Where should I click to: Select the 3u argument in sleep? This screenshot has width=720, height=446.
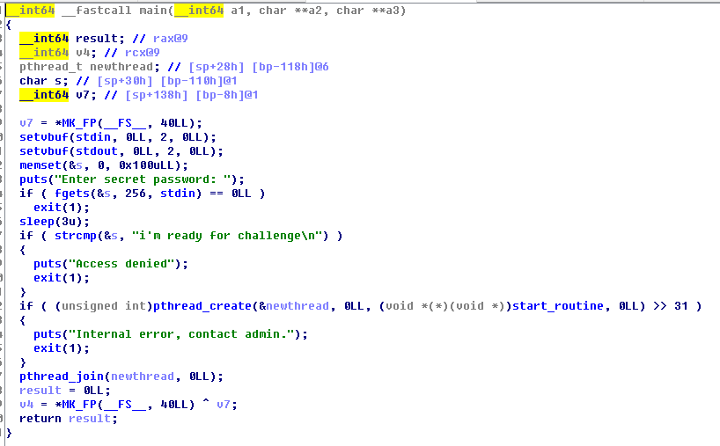pos(69,222)
